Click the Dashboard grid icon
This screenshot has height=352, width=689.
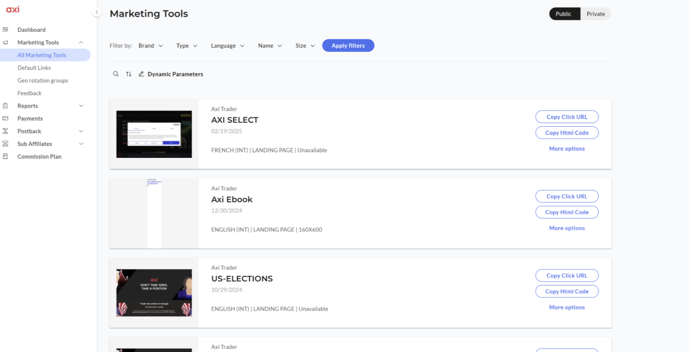point(5,29)
